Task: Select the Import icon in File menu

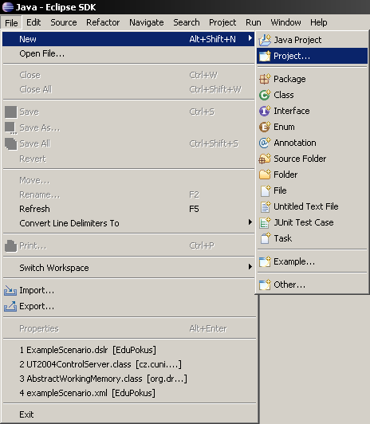Action: pos(10,290)
